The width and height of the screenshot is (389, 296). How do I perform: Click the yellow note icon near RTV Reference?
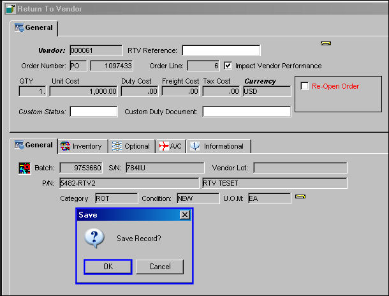(x=326, y=43)
